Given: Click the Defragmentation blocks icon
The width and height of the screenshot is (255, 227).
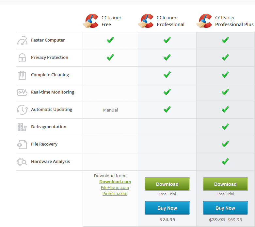Looking at the screenshot, I should pyautogui.click(x=22, y=127).
